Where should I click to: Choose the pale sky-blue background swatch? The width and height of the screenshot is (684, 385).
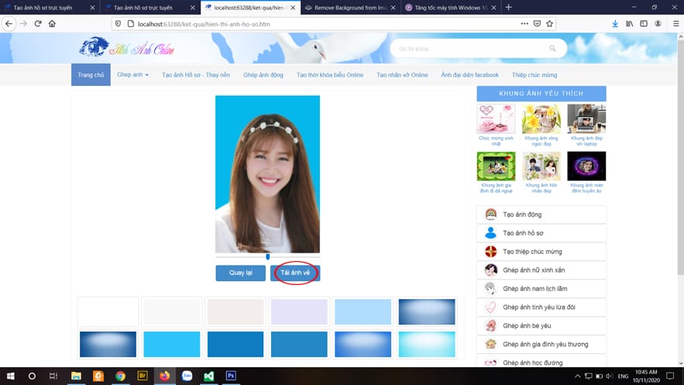pos(363,311)
